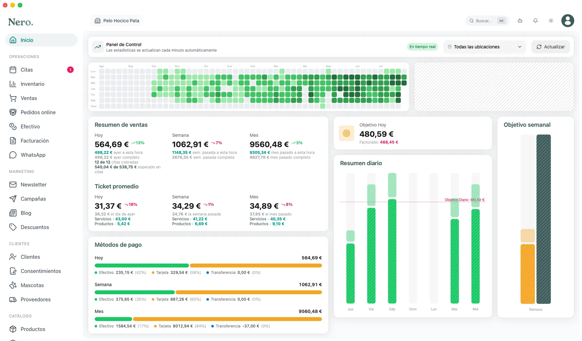582x341 pixels.
Task: Select the Pelo Hocico Pata business button
Action: tap(117, 21)
